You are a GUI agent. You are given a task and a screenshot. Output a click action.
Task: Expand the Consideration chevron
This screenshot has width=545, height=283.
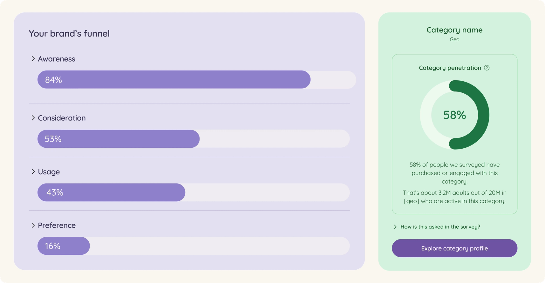(x=33, y=118)
